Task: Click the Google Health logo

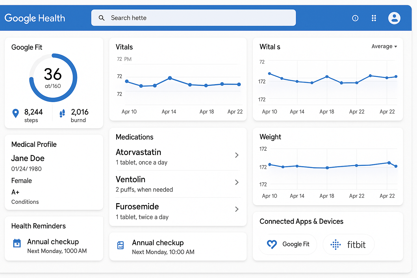Action: pyautogui.click(x=35, y=18)
